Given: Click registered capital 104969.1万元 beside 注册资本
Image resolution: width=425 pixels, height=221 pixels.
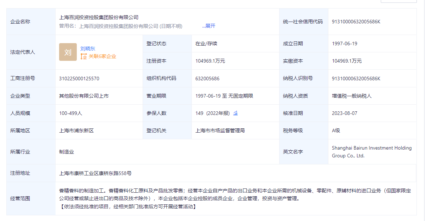Looking at the screenshot, I should (210, 61).
